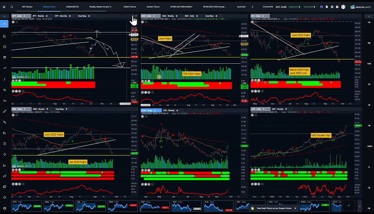The image size is (374, 214).
Task: Toggle the dot on UUP - Weekly tab
Action: click(x=286, y=109)
